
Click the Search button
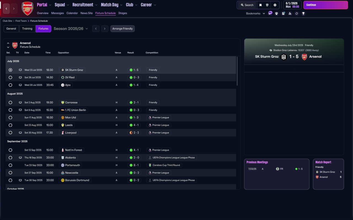tap(247, 5)
